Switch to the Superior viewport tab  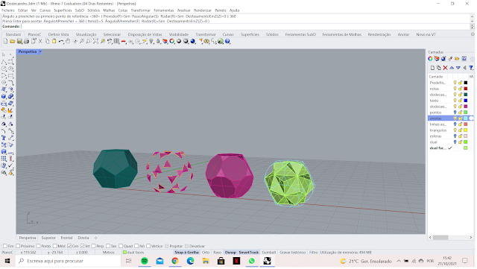pos(48,238)
